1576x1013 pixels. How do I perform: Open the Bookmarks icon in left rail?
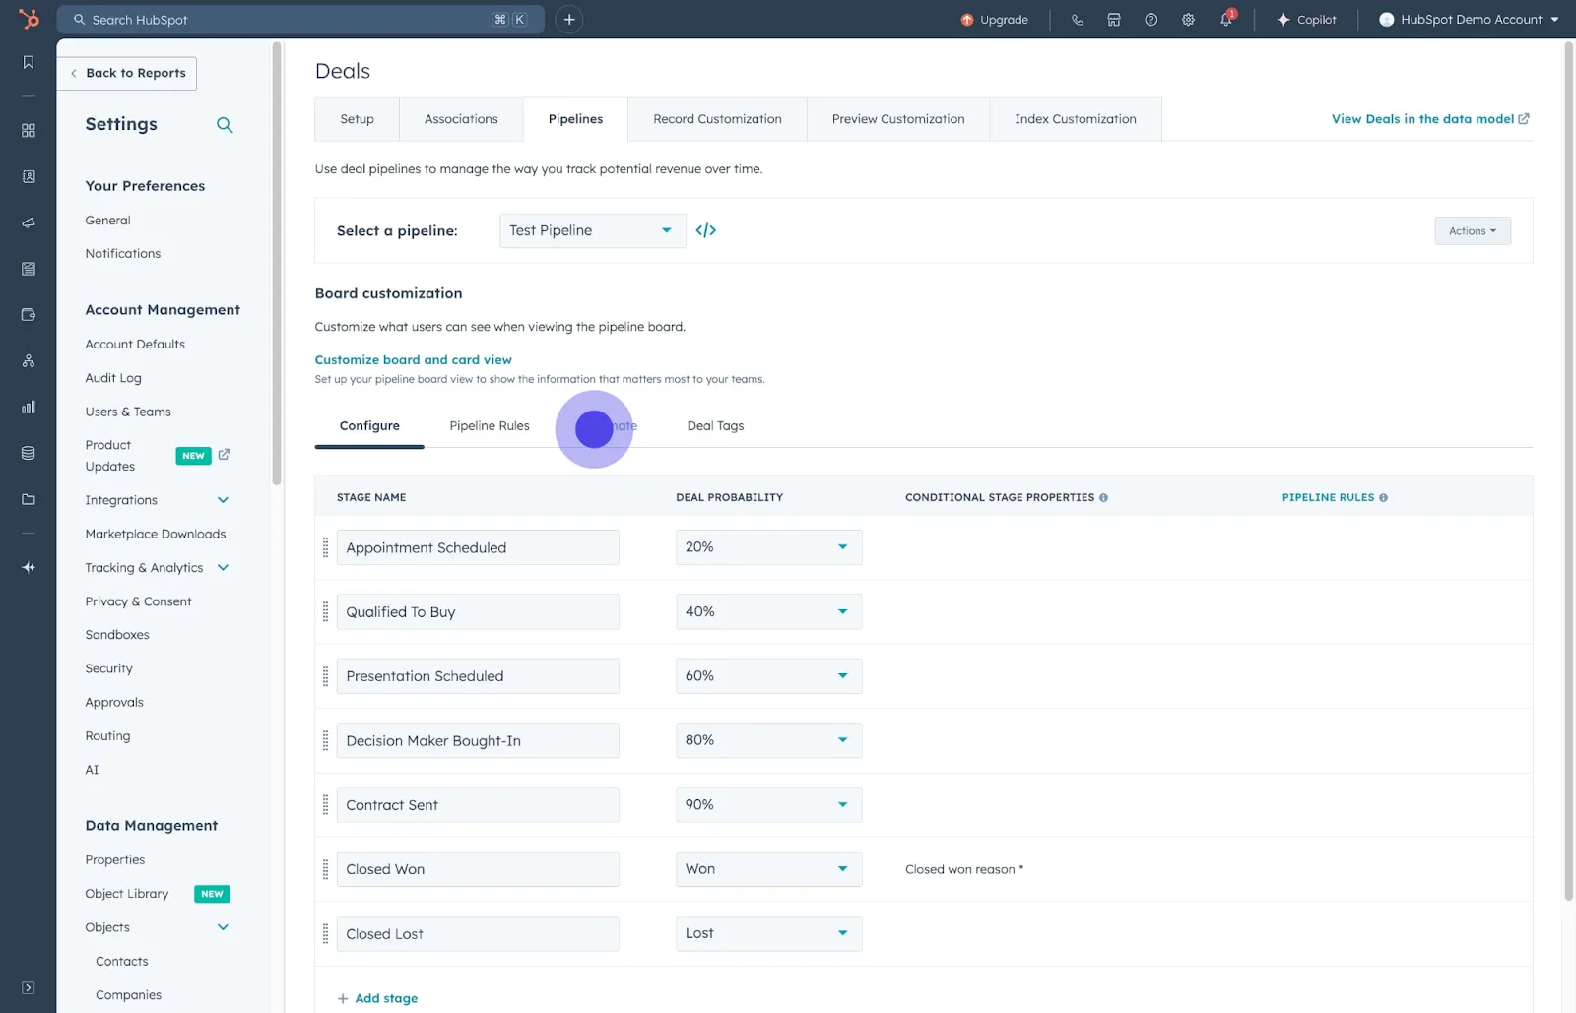click(29, 62)
